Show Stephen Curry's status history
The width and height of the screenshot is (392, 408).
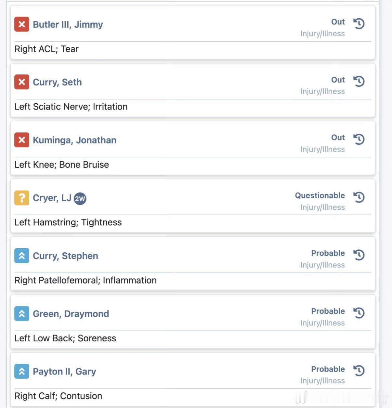tap(359, 255)
